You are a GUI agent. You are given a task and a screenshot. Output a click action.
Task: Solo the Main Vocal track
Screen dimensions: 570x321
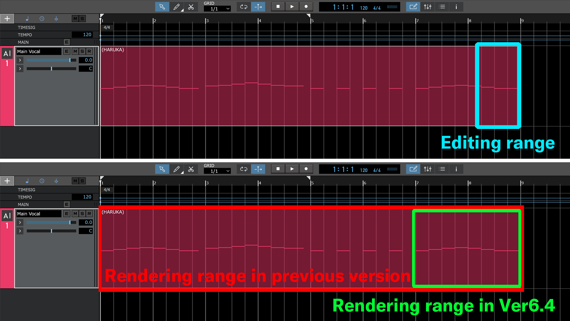point(82,51)
